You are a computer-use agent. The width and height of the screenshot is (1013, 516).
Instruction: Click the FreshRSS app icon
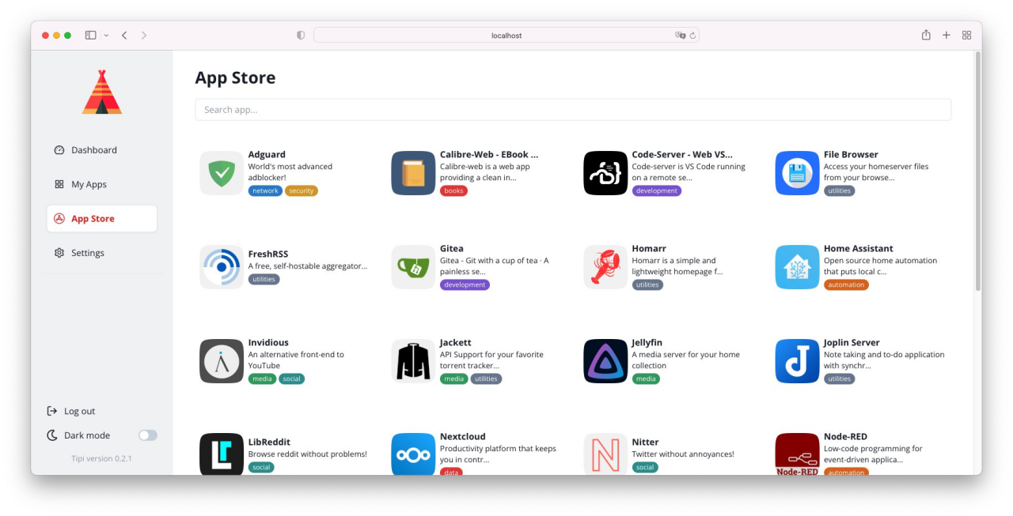221,267
